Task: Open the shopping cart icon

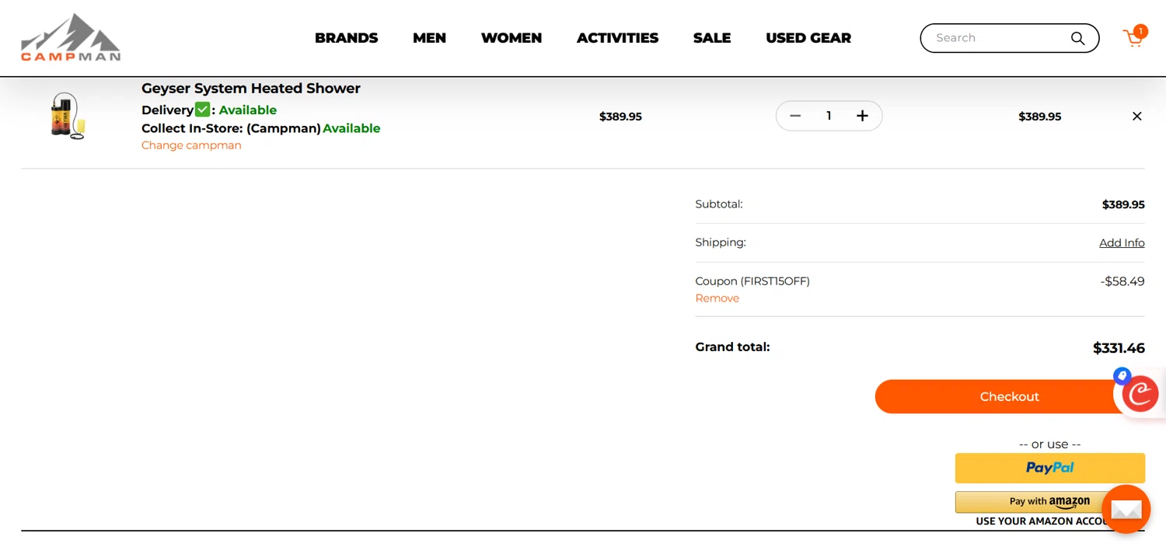Action: click(x=1134, y=37)
